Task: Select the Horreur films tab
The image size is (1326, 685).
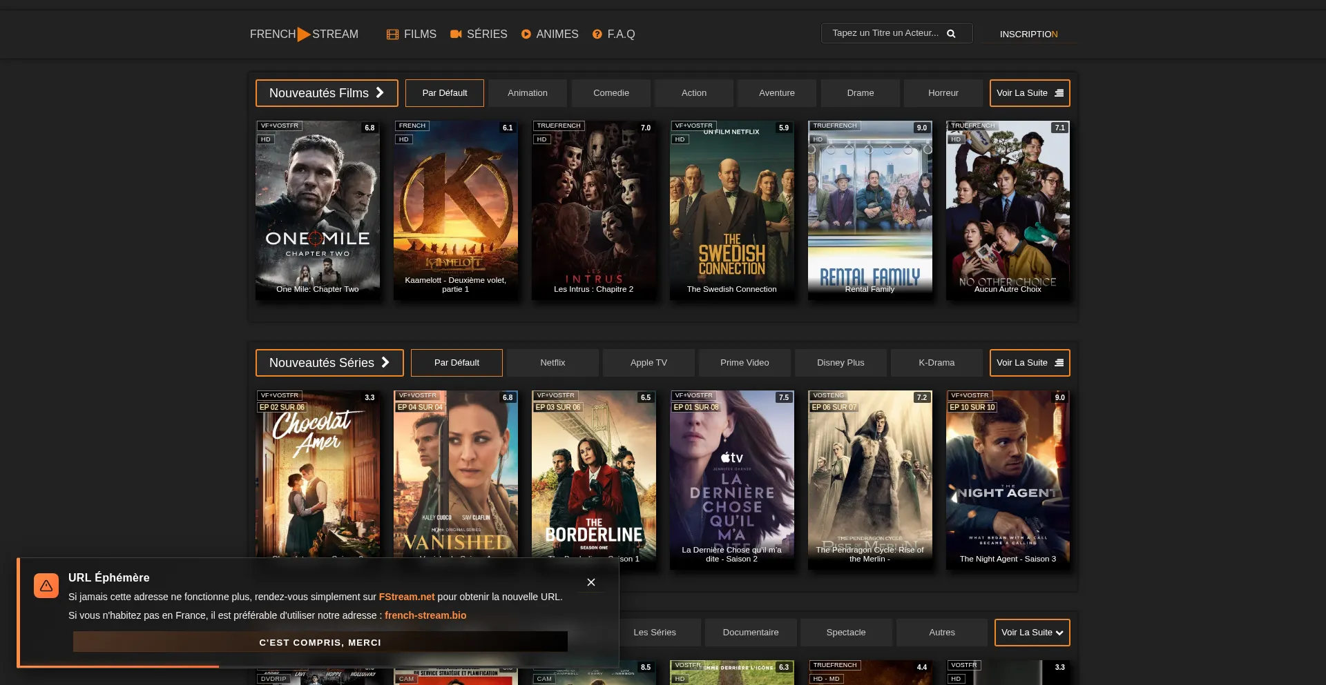Action: [x=943, y=93]
